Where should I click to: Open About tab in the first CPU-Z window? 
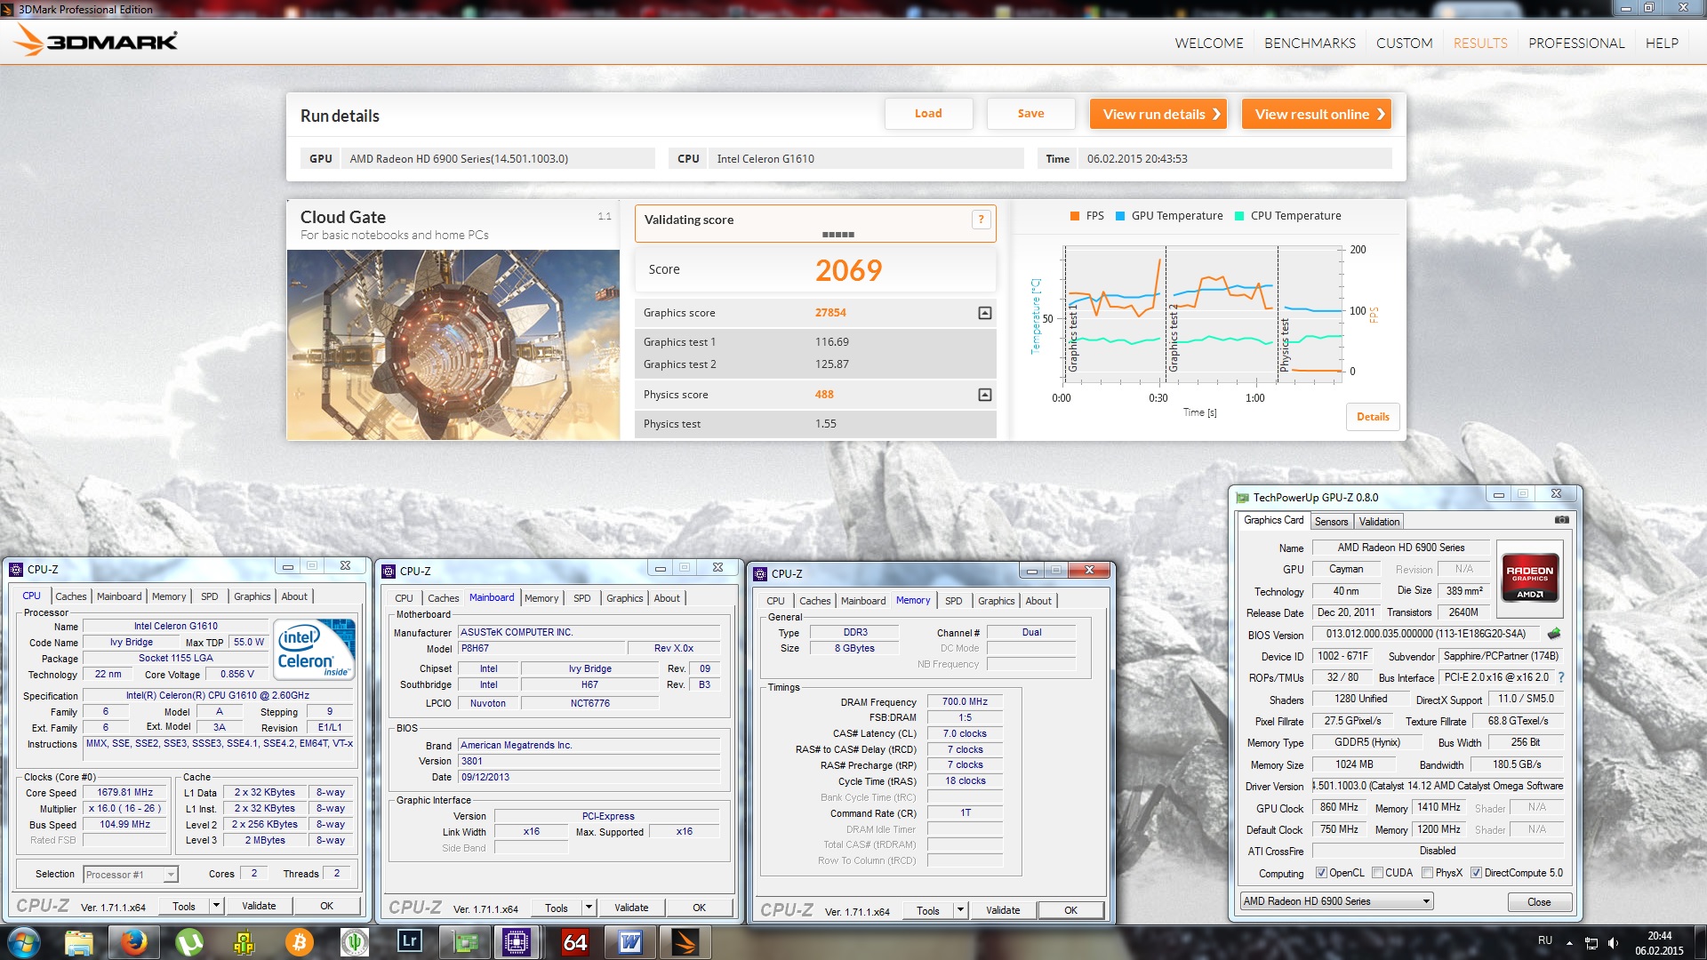click(x=294, y=596)
